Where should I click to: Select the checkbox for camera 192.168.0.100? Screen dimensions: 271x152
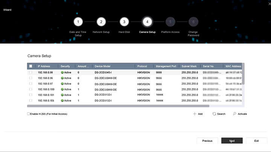[31, 89]
